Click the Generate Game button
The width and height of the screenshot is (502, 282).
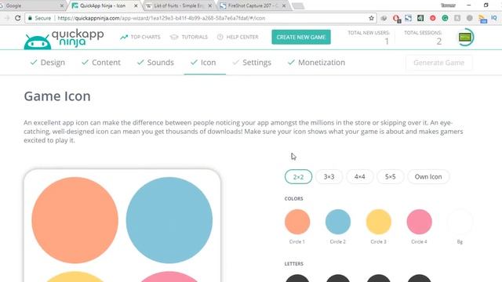tap(438, 63)
